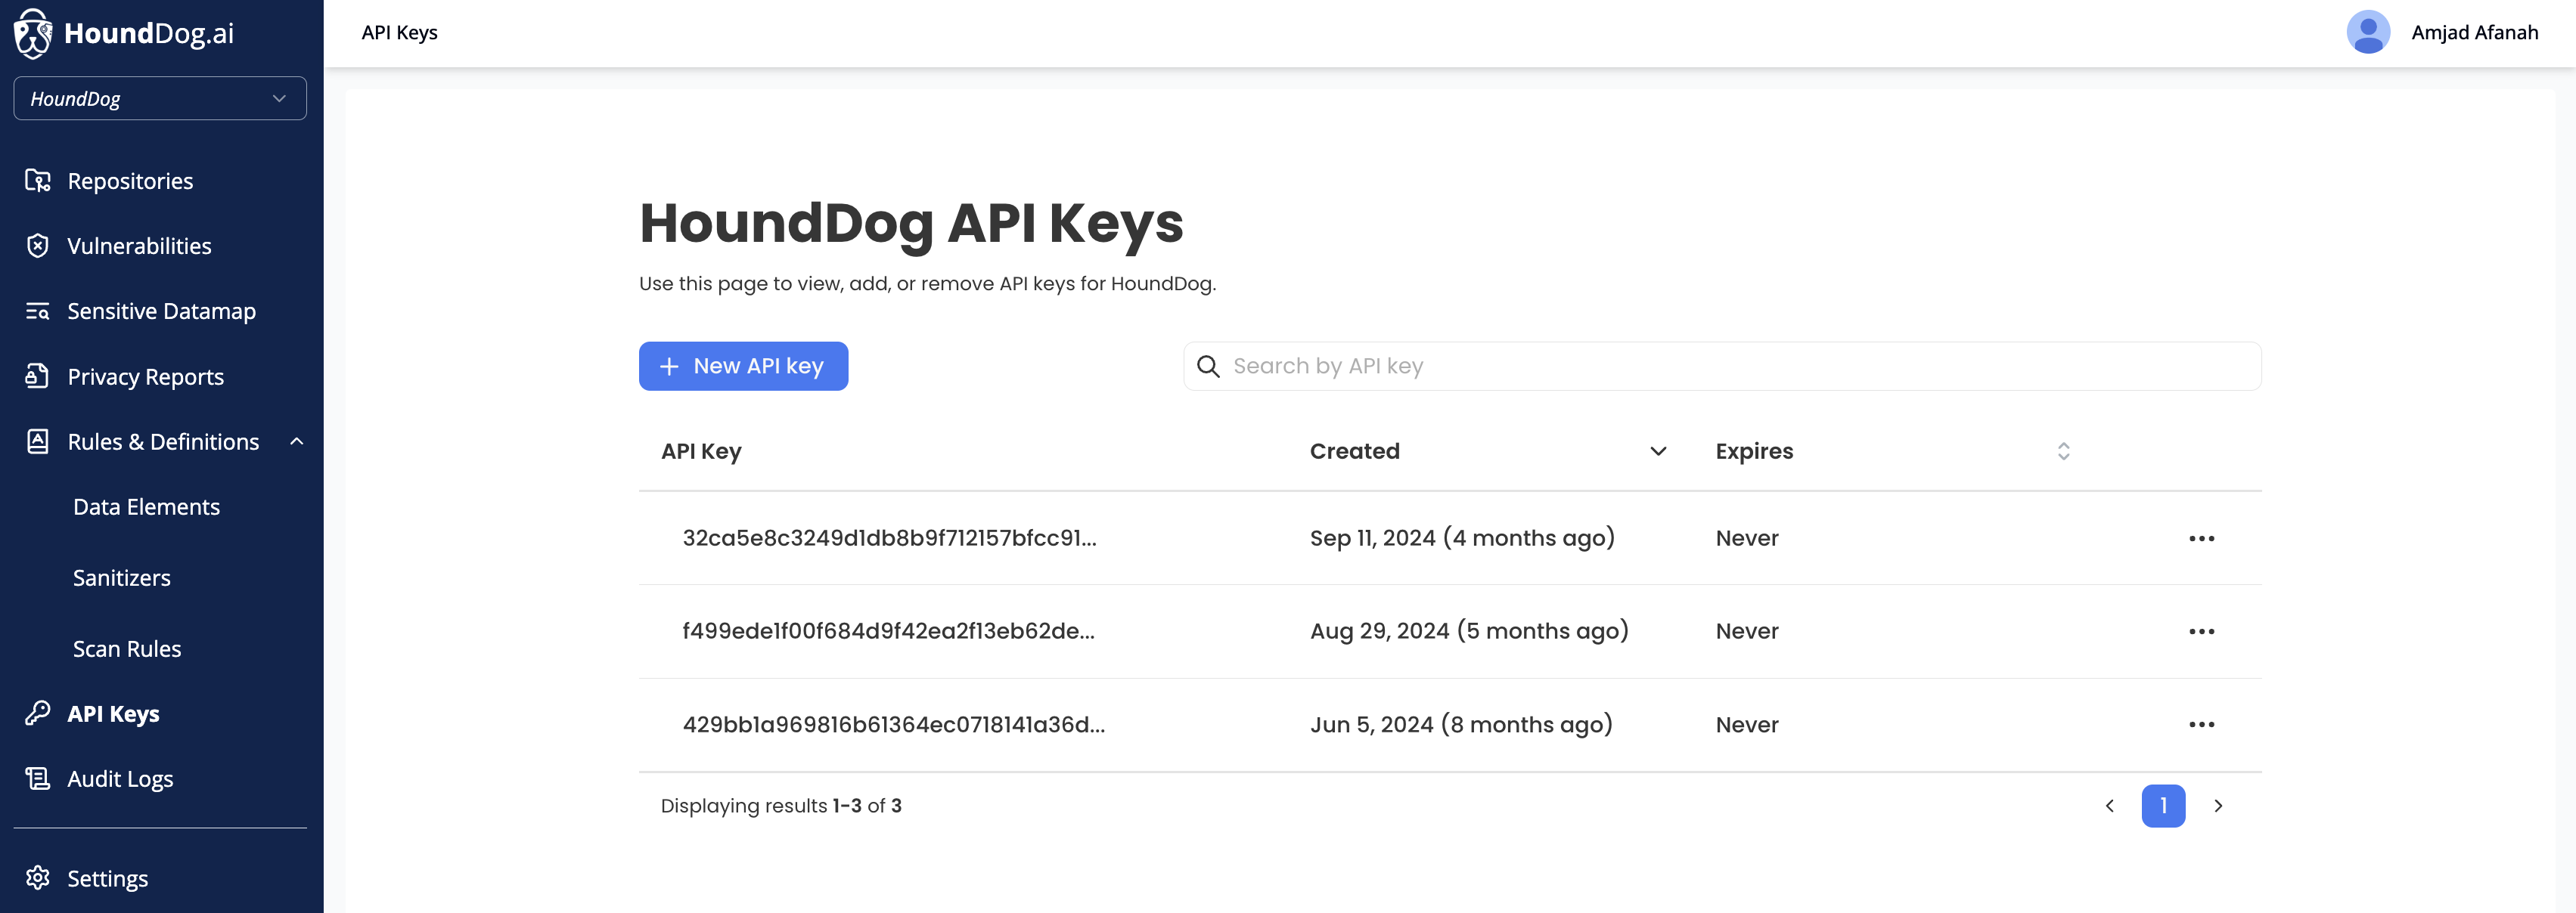The width and height of the screenshot is (2576, 913).
Task: Click Sep 11, 2024 created date
Action: (x=1462, y=537)
